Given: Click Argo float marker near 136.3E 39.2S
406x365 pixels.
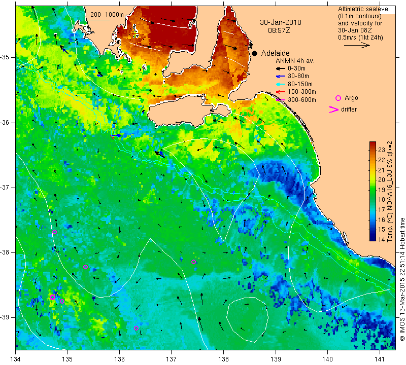Looking at the screenshot, I should pos(136,328).
